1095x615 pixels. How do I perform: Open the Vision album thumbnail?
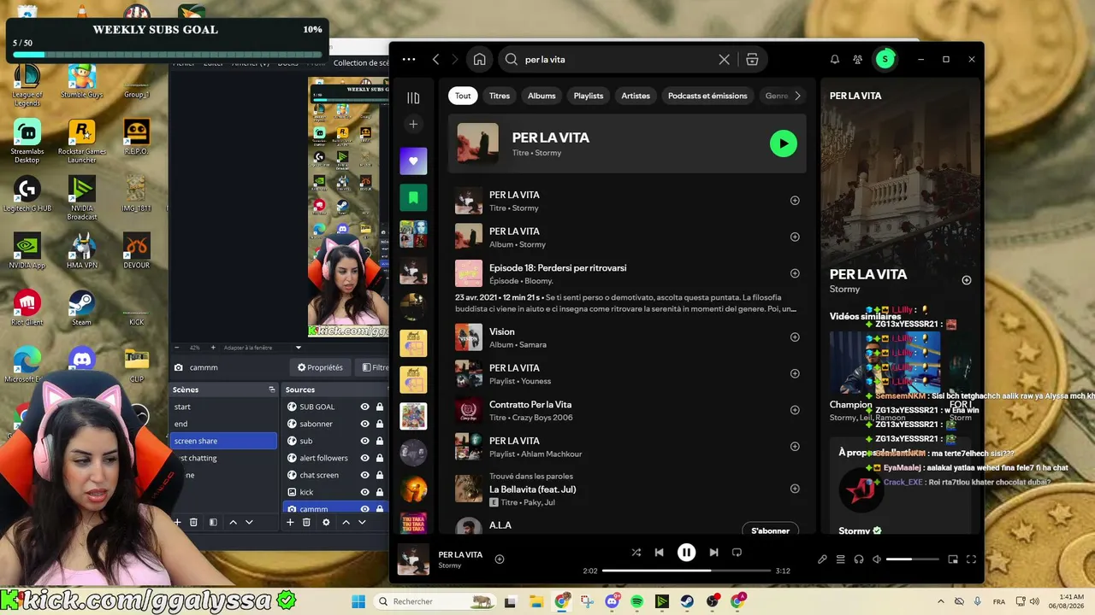click(469, 337)
